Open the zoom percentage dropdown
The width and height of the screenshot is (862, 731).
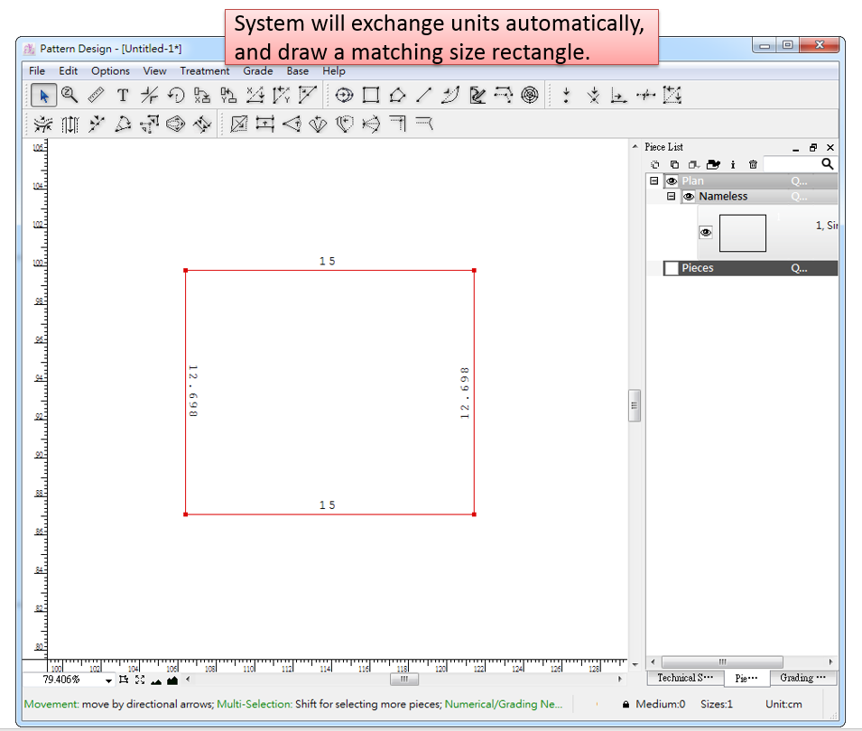(108, 680)
